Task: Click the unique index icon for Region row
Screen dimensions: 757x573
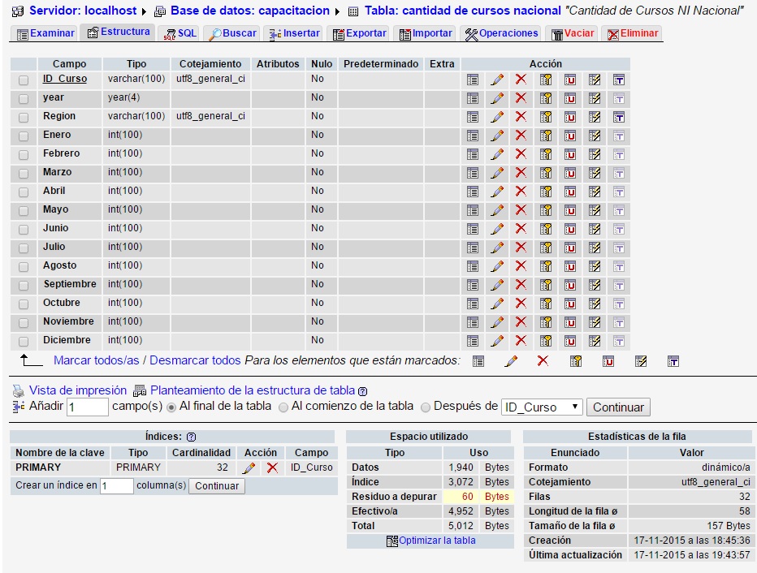Action: 570,117
